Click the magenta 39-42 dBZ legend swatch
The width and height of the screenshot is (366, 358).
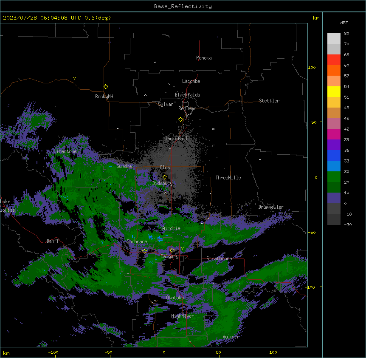point(334,134)
